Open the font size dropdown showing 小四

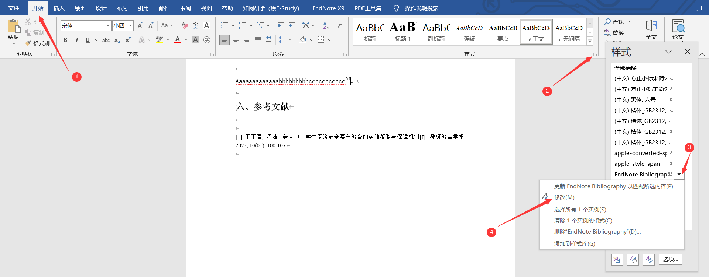[x=130, y=25]
